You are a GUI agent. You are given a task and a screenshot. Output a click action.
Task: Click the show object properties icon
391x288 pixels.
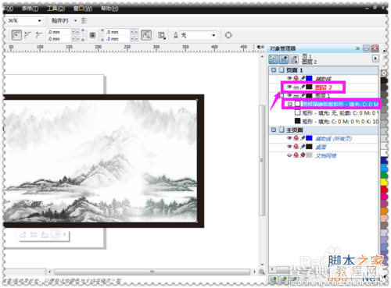[x=273, y=59]
